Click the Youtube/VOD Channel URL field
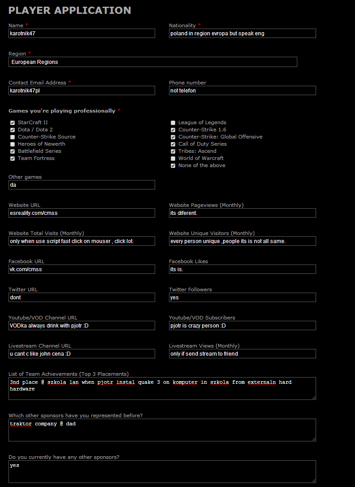The image size is (355, 487). coord(81,326)
